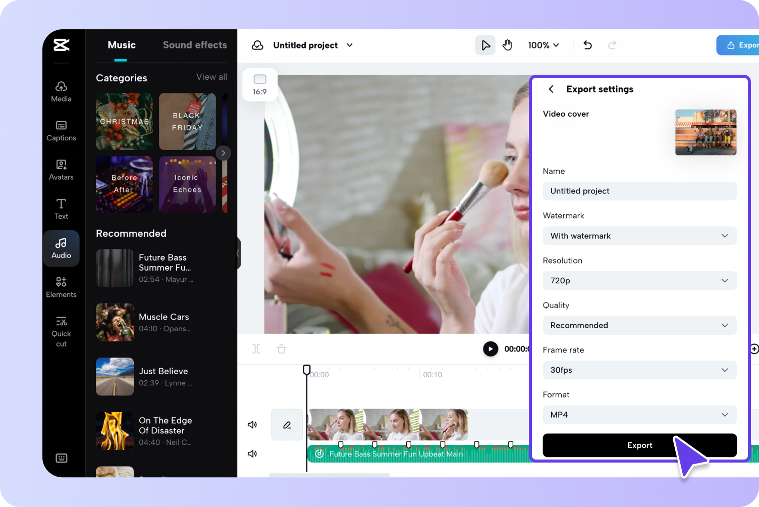Click the black Export button
This screenshot has width=759, height=507.
click(639, 445)
